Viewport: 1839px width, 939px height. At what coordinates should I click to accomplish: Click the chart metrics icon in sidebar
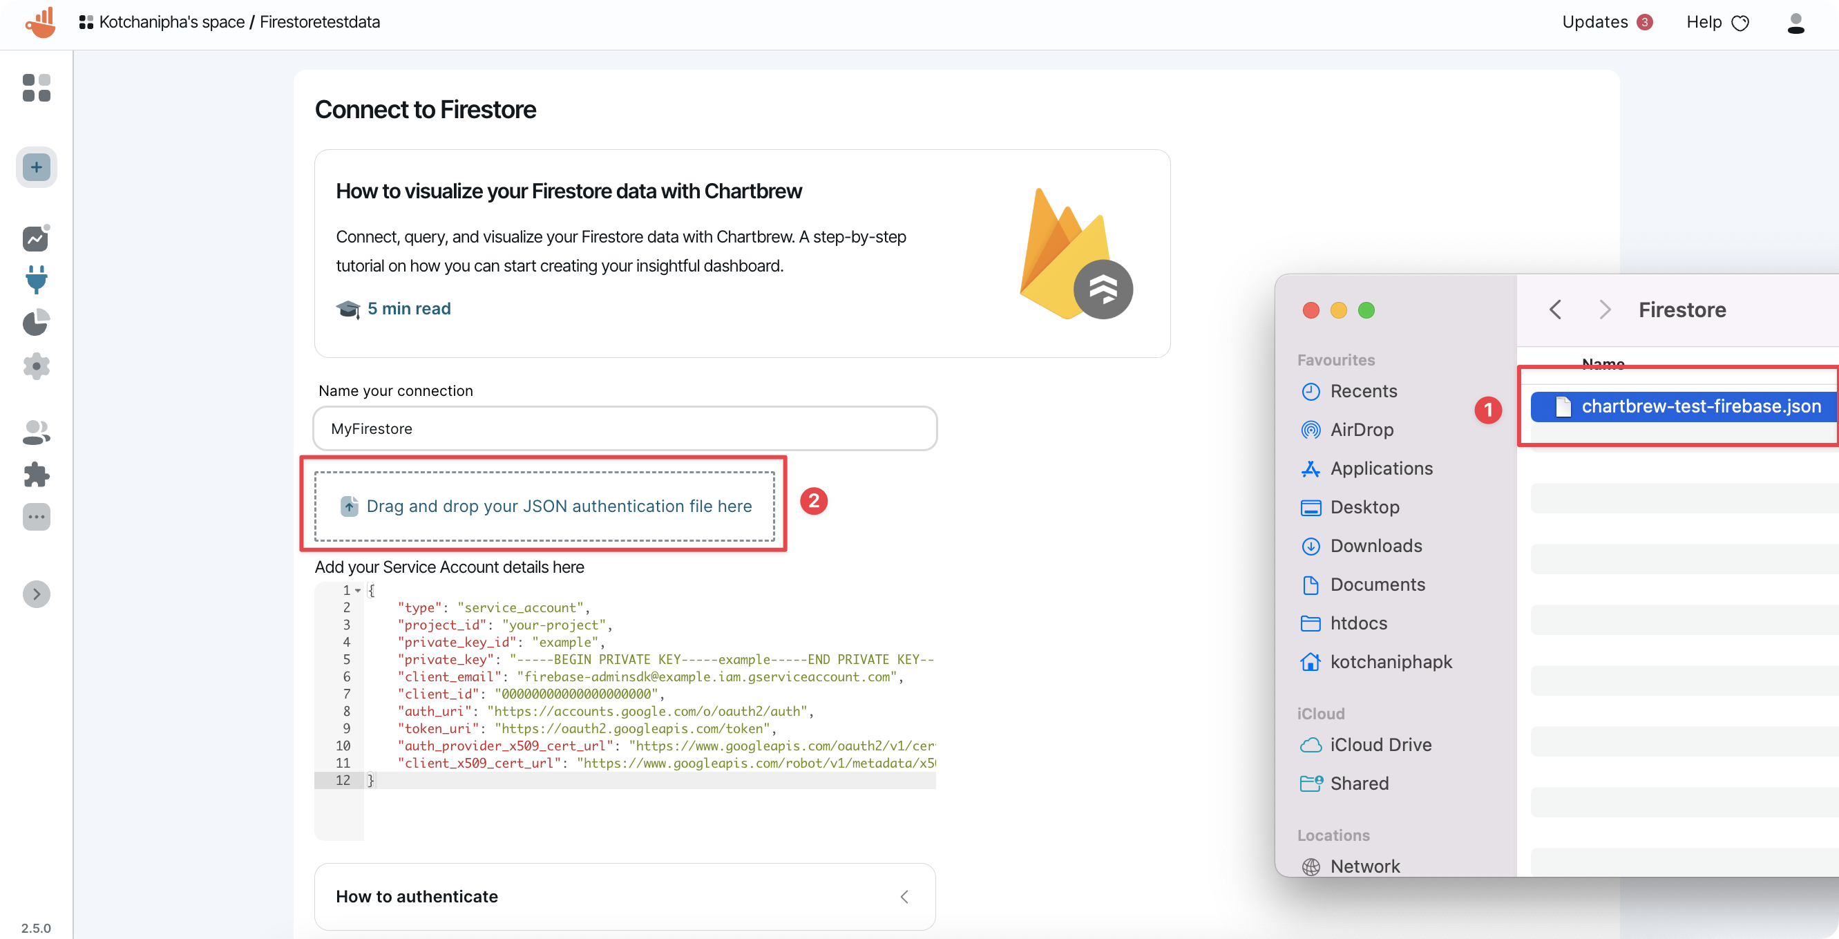37,238
